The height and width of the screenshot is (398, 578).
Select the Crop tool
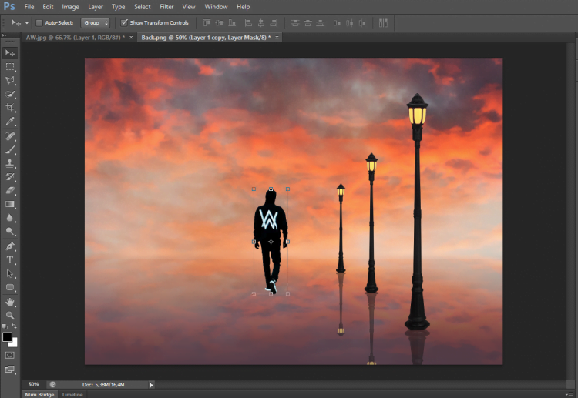[x=11, y=108]
